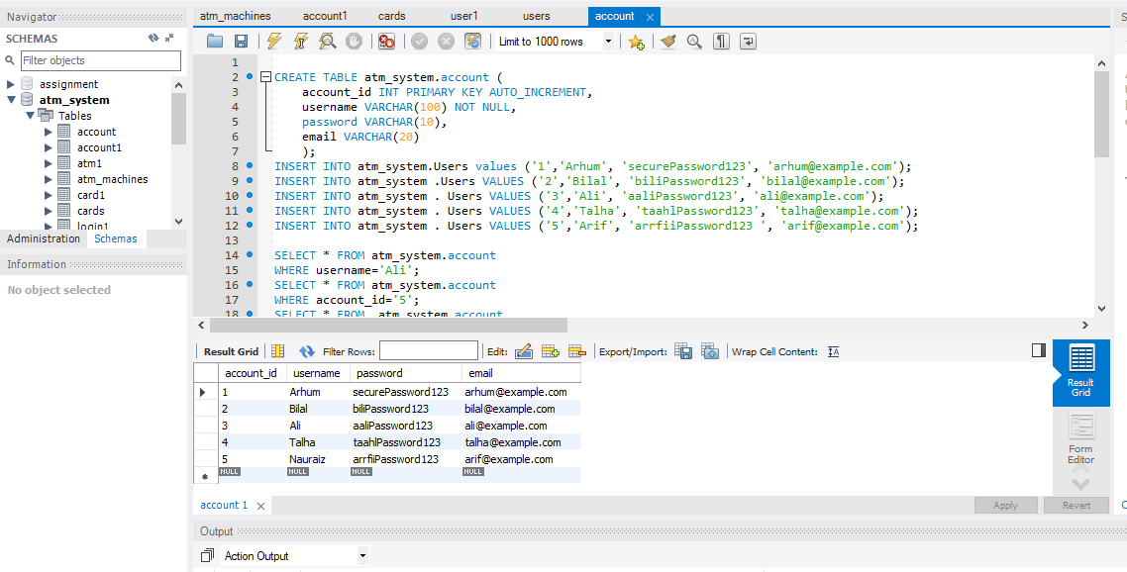The image size is (1127, 572).
Task: Toggle invisible characters pilcrow button
Action: click(x=721, y=42)
